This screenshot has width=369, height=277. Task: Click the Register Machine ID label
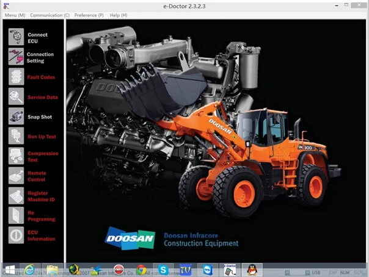click(x=41, y=196)
